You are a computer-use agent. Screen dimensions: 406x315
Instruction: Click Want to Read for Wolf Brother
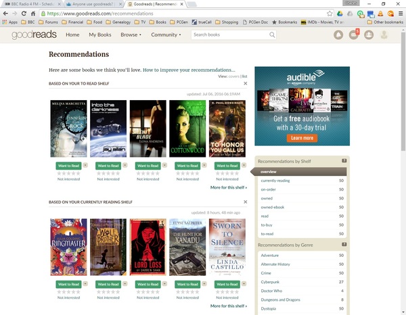[108, 284]
